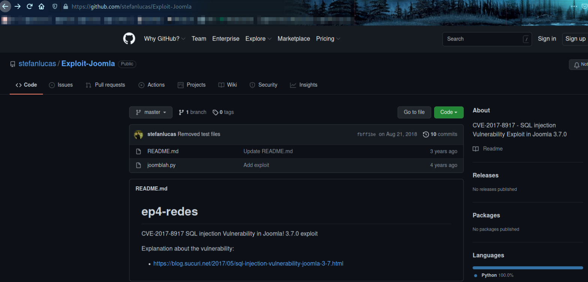The height and width of the screenshot is (282, 588).
Task: Open the Marketplace navigation link
Action: pyautogui.click(x=294, y=39)
